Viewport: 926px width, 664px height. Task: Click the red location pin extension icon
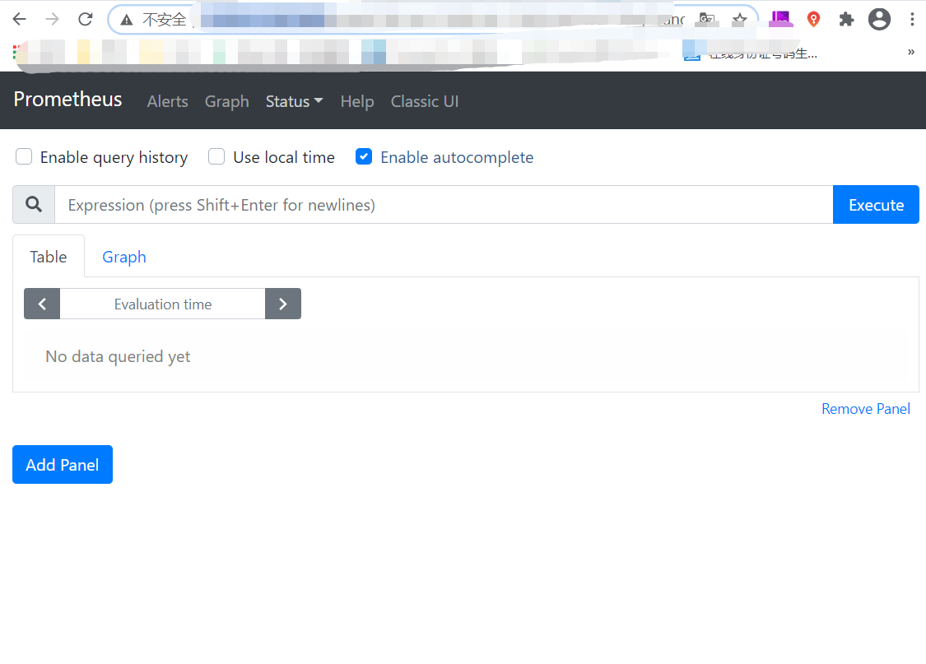(814, 20)
